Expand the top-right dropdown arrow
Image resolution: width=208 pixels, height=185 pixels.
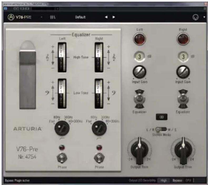click(x=204, y=17)
